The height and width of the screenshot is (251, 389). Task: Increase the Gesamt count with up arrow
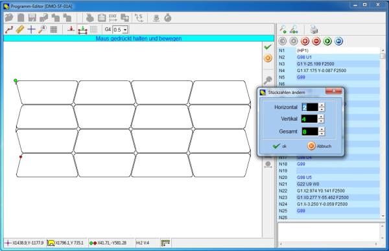pos(322,129)
